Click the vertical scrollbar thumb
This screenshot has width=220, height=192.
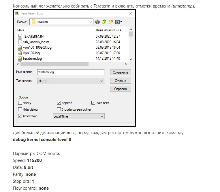point(131,34)
